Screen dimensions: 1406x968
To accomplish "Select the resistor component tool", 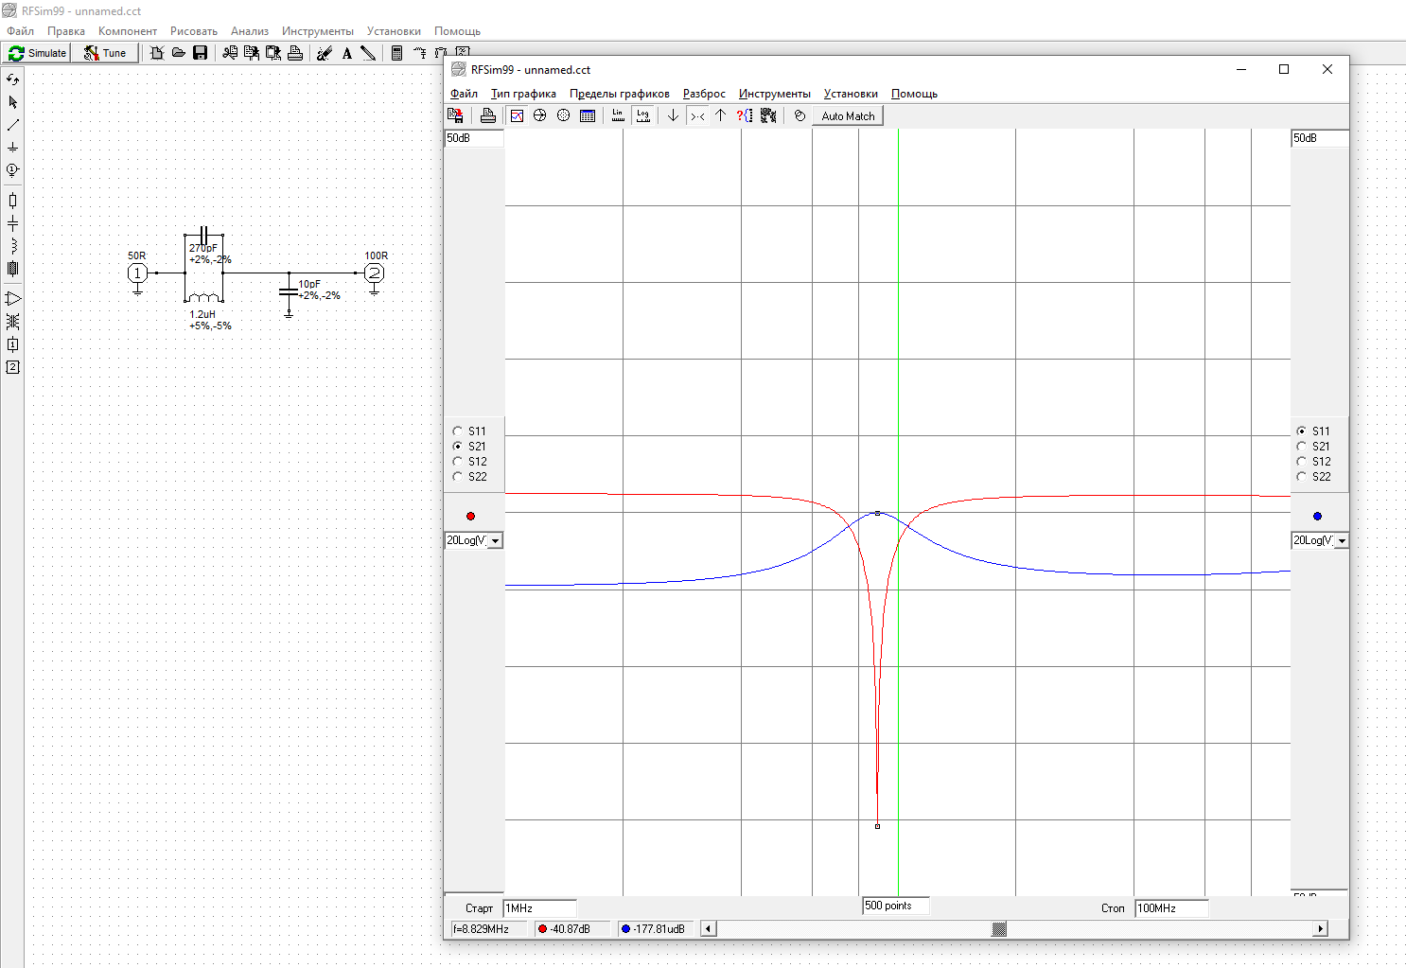I will [12, 201].
